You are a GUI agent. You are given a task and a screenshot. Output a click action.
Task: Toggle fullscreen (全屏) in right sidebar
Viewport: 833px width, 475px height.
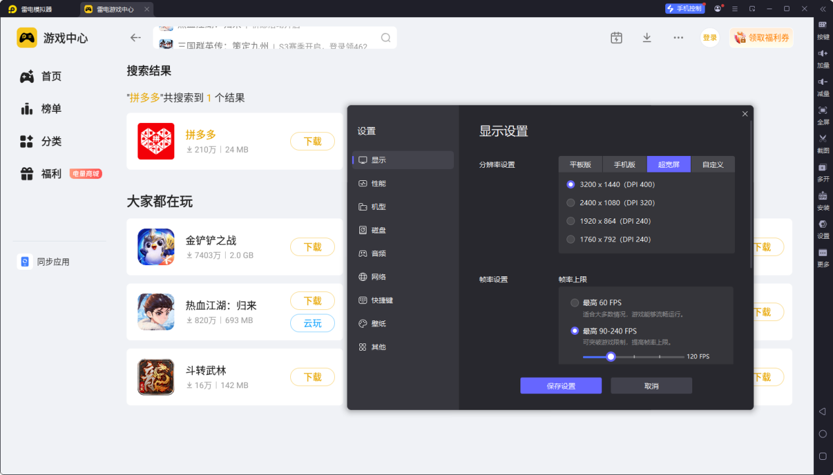click(x=822, y=111)
